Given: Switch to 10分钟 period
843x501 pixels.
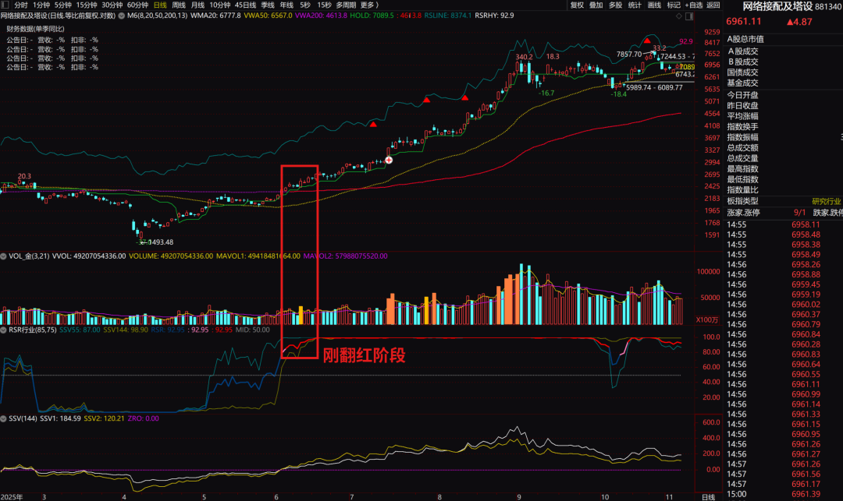Looking at the screenshot, I should 220,5.
